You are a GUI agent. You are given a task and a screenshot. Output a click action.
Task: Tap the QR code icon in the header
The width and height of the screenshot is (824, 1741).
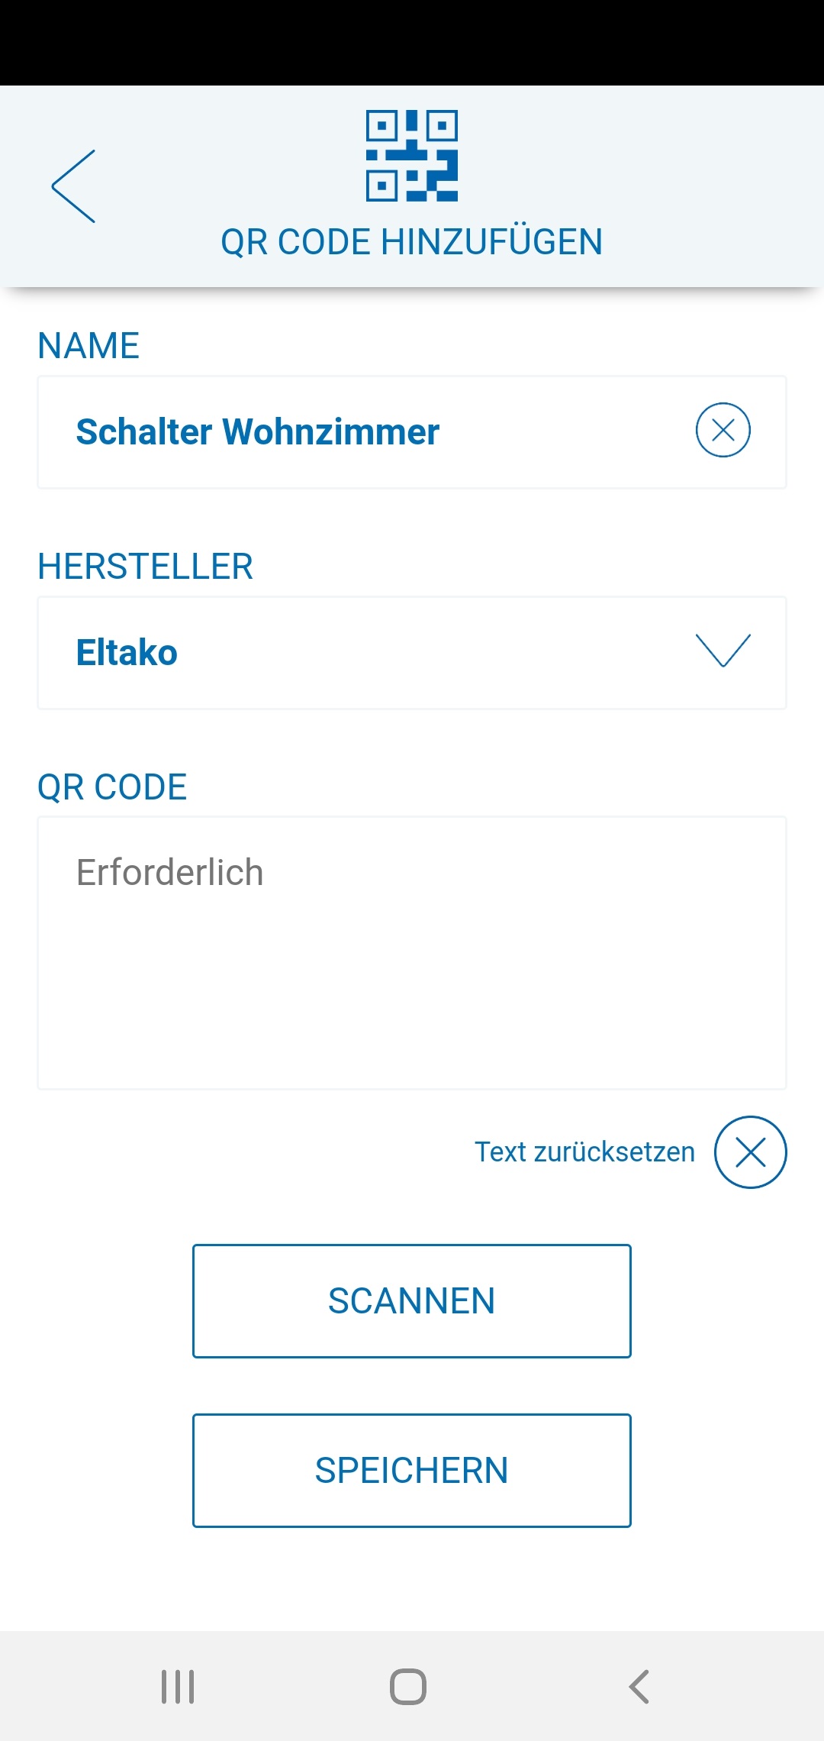[412, 156]
